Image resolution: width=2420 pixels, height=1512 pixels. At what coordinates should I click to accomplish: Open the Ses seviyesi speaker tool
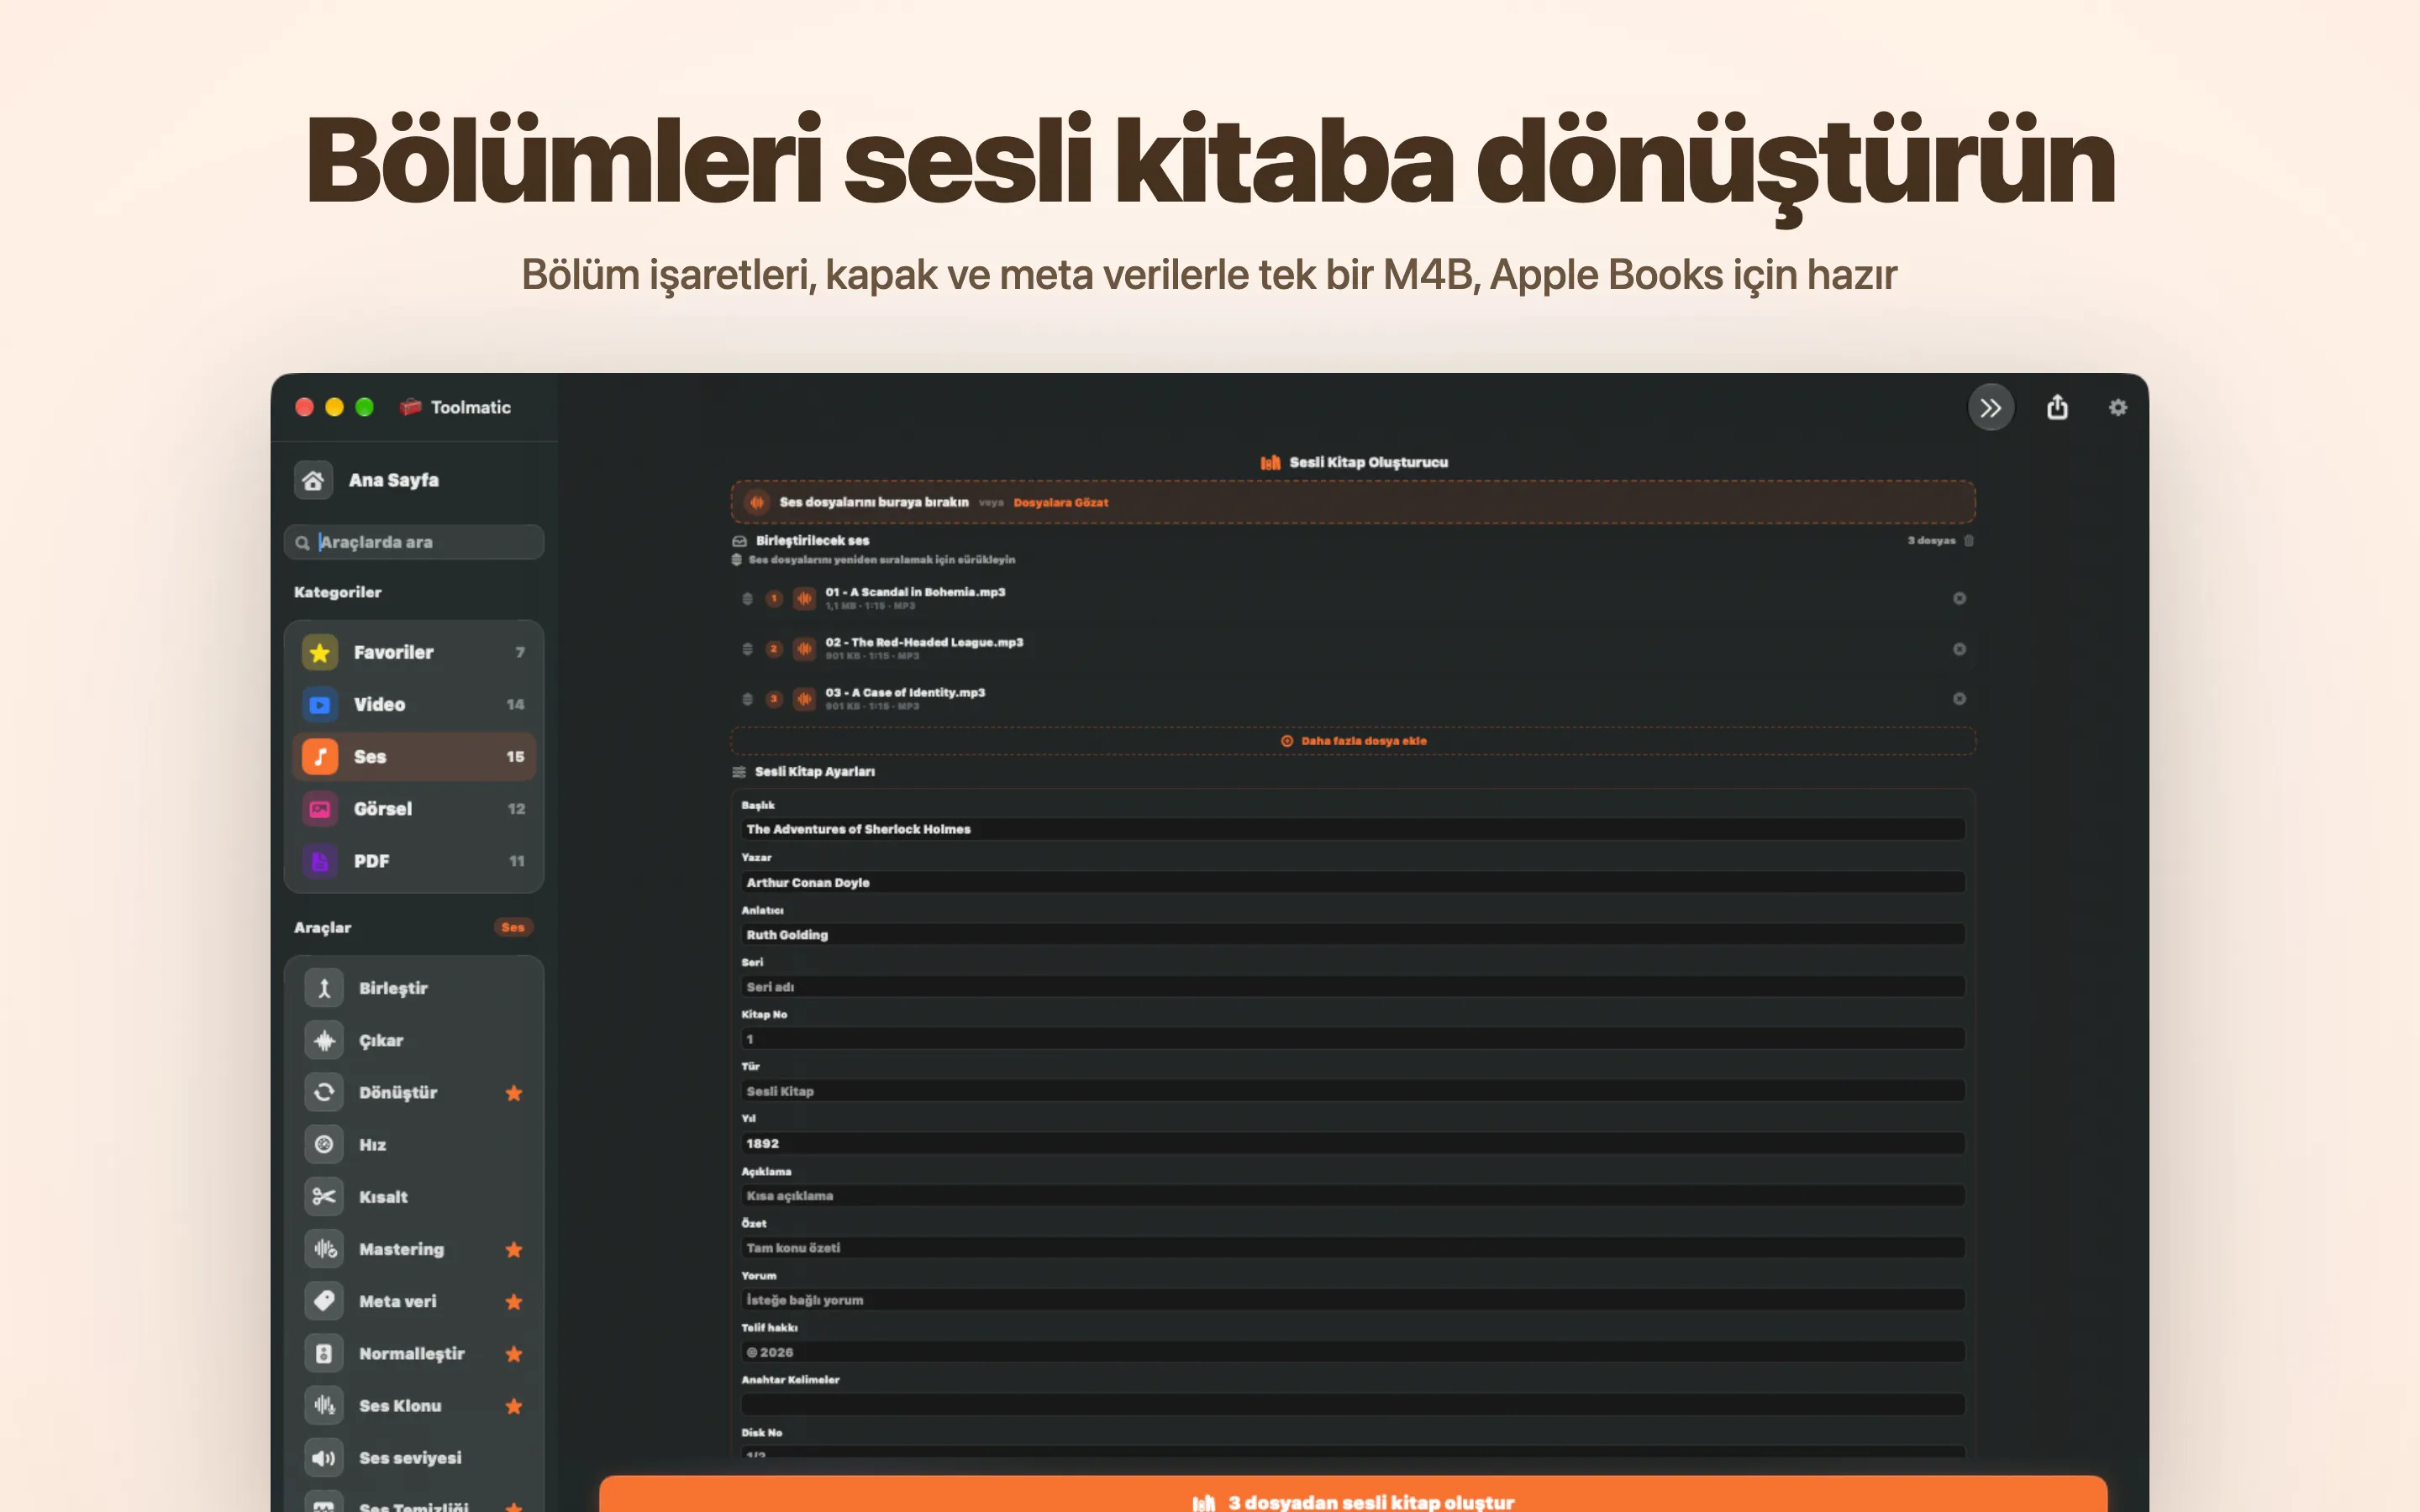pyautogui.click(x=414, y=1457)
